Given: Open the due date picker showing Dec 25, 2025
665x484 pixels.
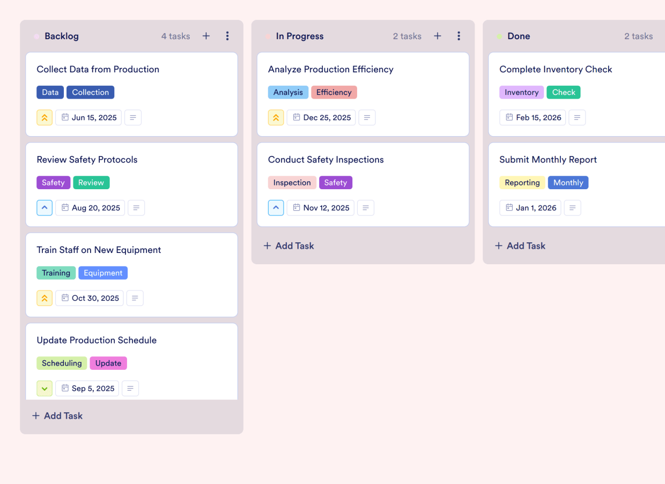Looking at the screenshot, I should click(x=321, y=117).
